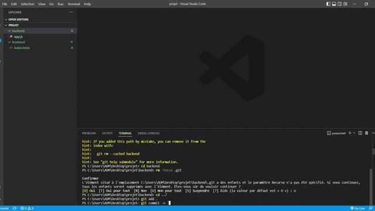Click git status dot on frontend folder
The width and height of the screenshot is (375, 211).
(71, 42)
